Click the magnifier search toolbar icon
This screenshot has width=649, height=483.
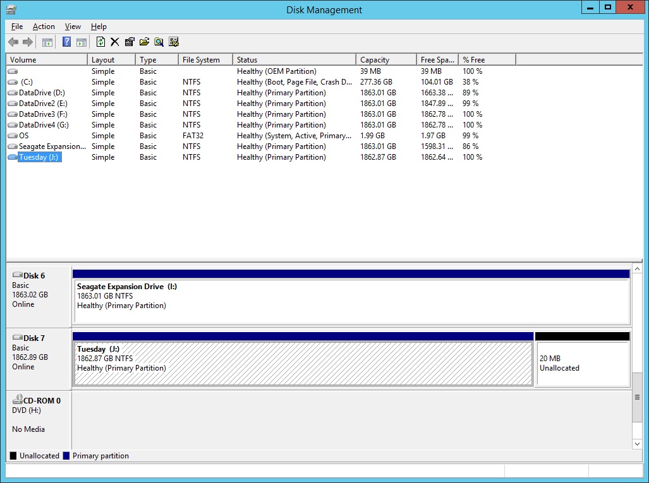click(x=158, y=42)
